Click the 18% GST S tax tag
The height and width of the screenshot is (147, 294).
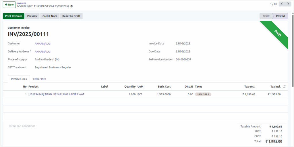point(203,94)
